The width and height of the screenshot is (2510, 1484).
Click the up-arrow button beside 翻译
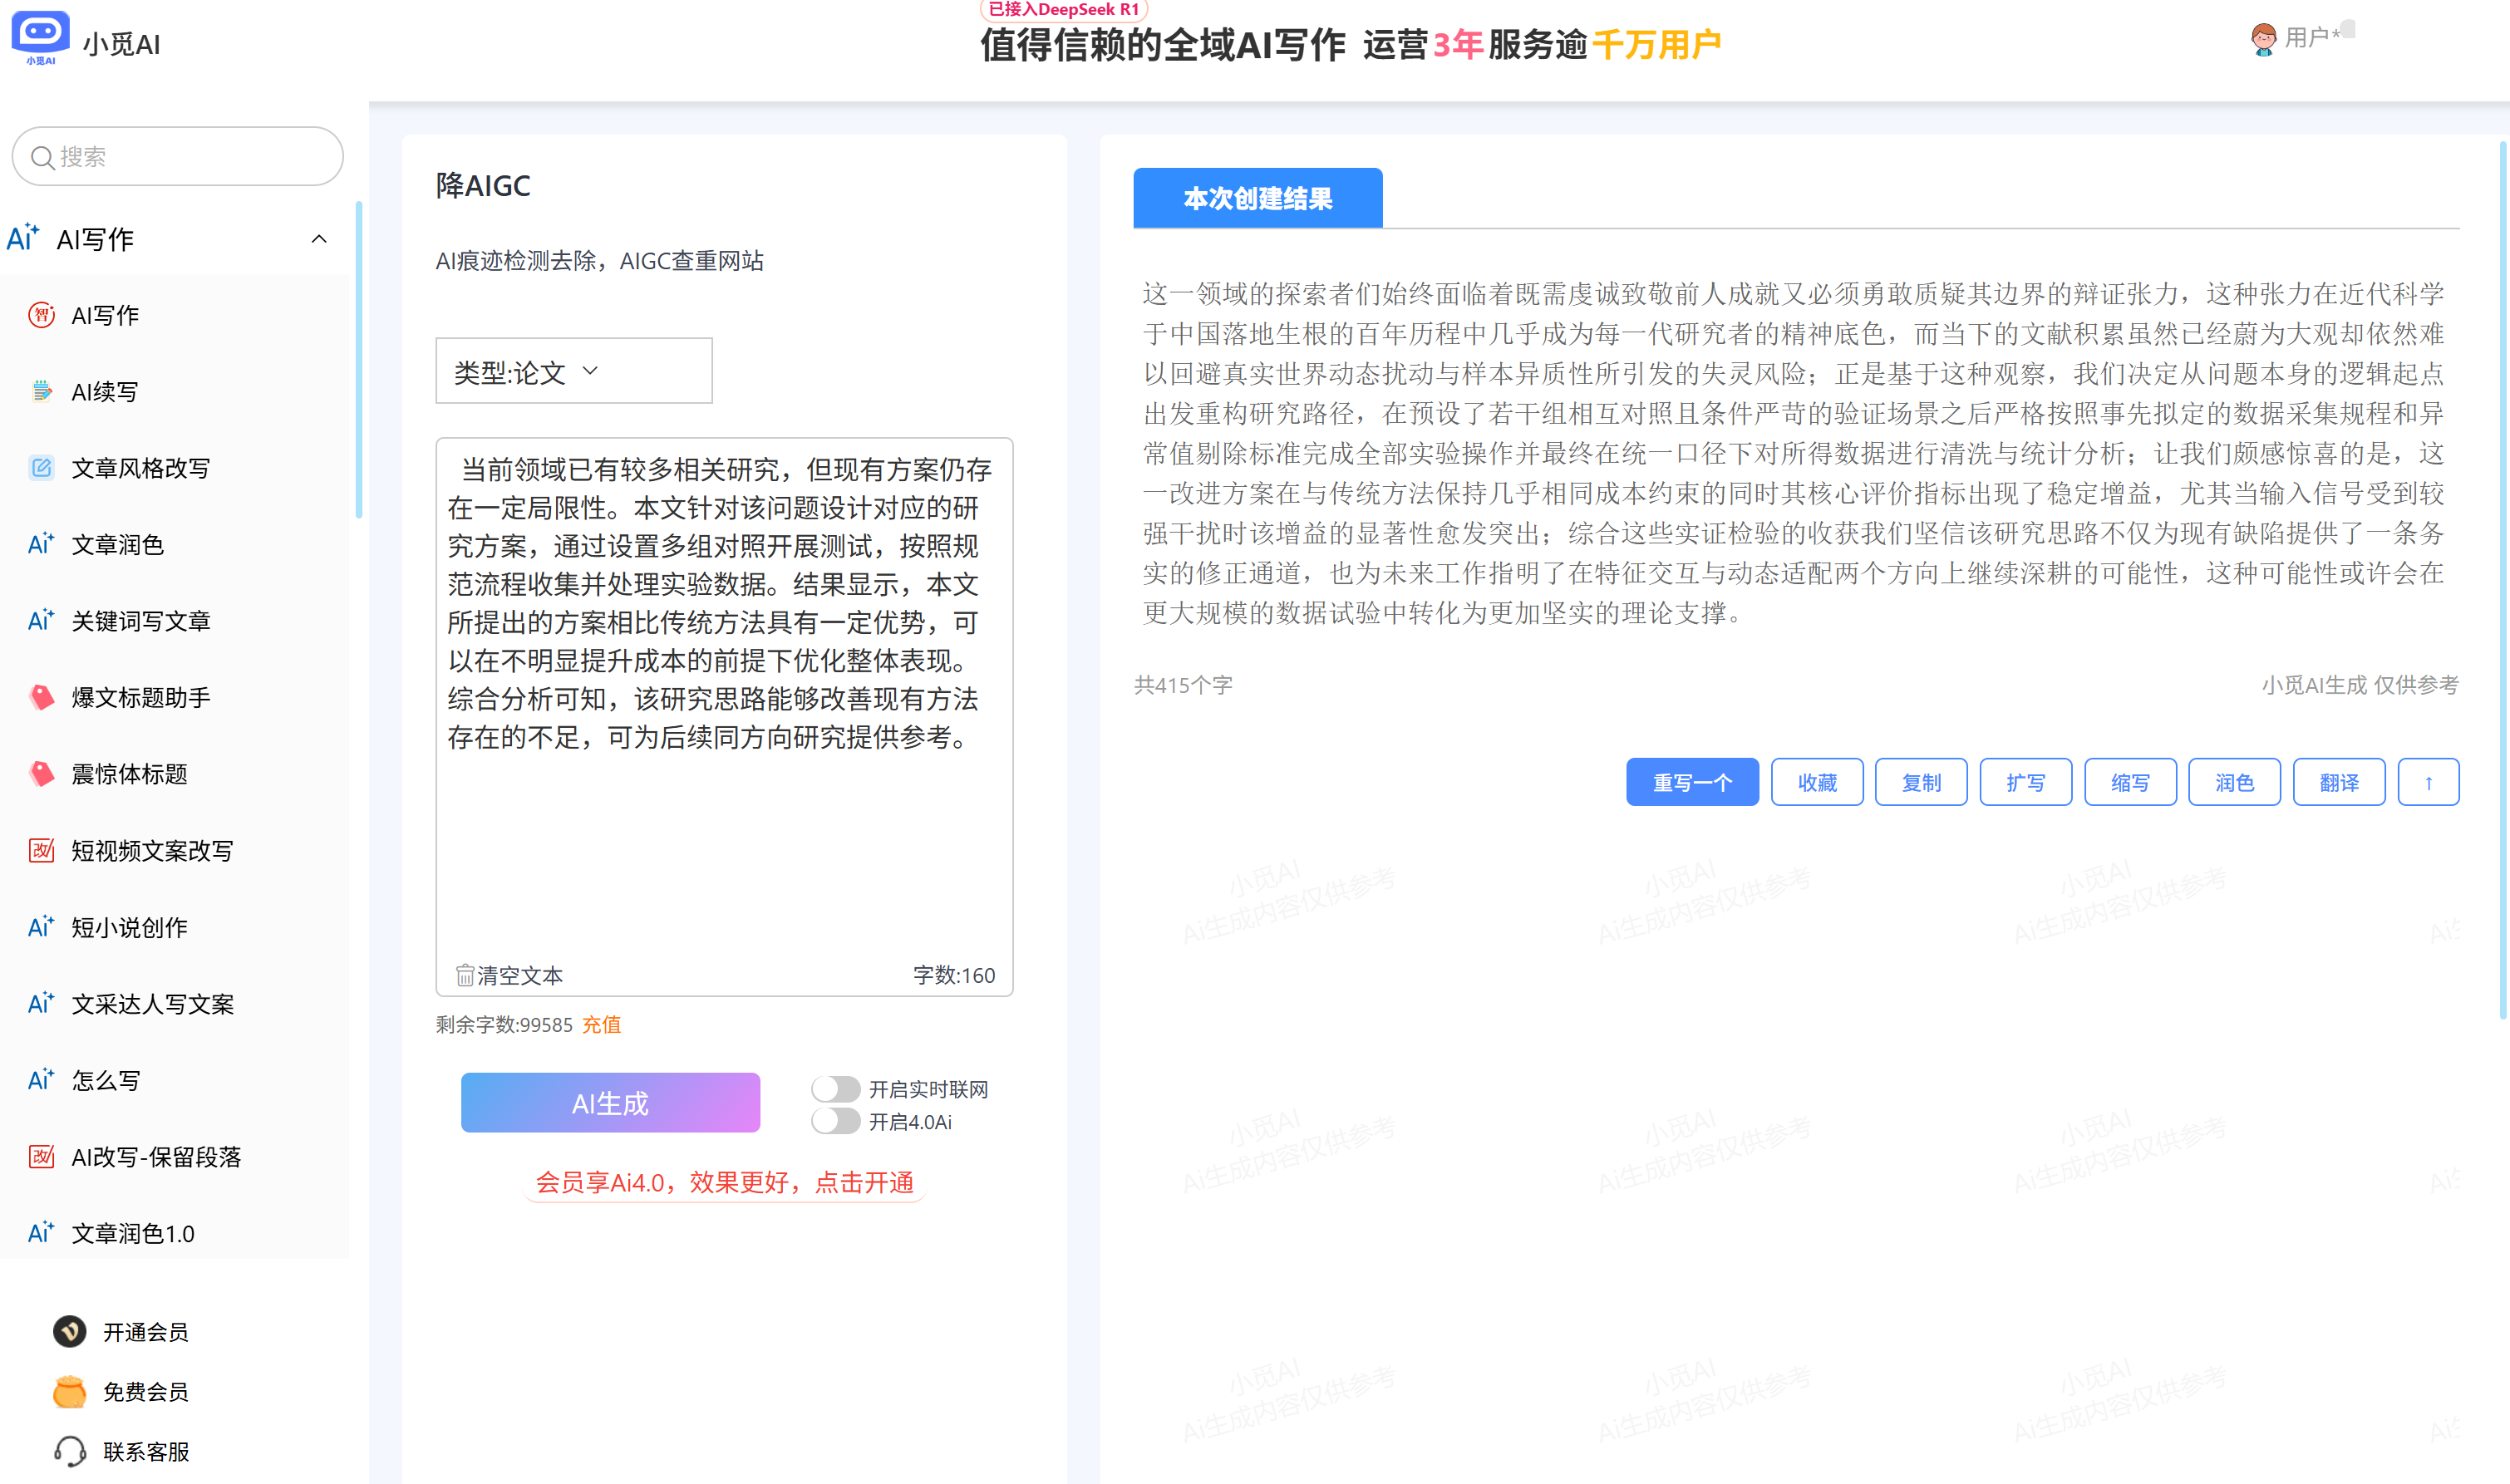click(2428, 782)
